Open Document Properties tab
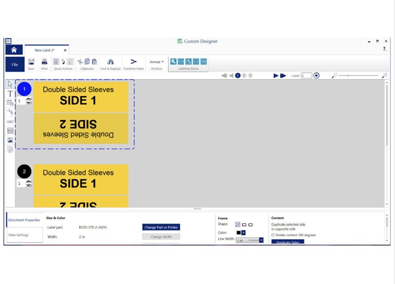The height and width of the screenshot is (284, 395). 24,220
